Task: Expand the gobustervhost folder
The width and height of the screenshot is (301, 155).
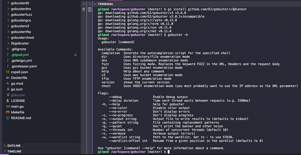Action: 23,37
